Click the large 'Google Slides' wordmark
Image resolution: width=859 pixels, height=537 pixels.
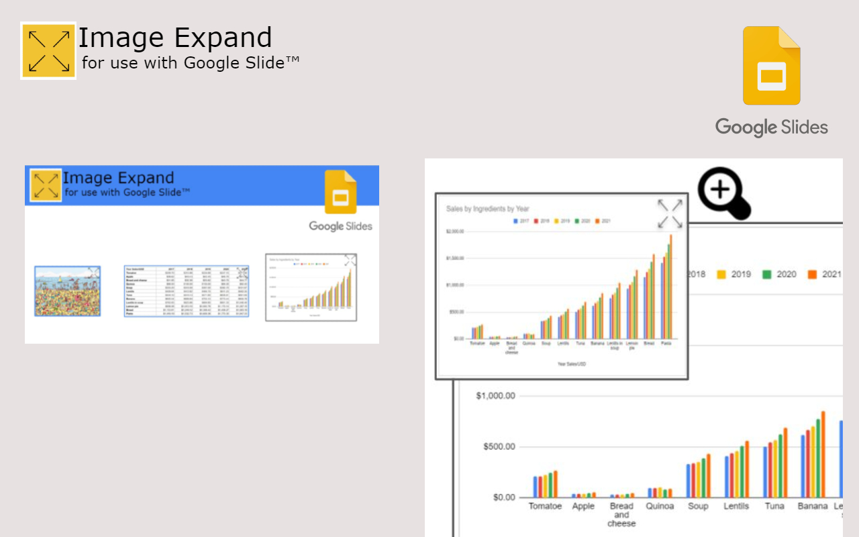(772, 127)
